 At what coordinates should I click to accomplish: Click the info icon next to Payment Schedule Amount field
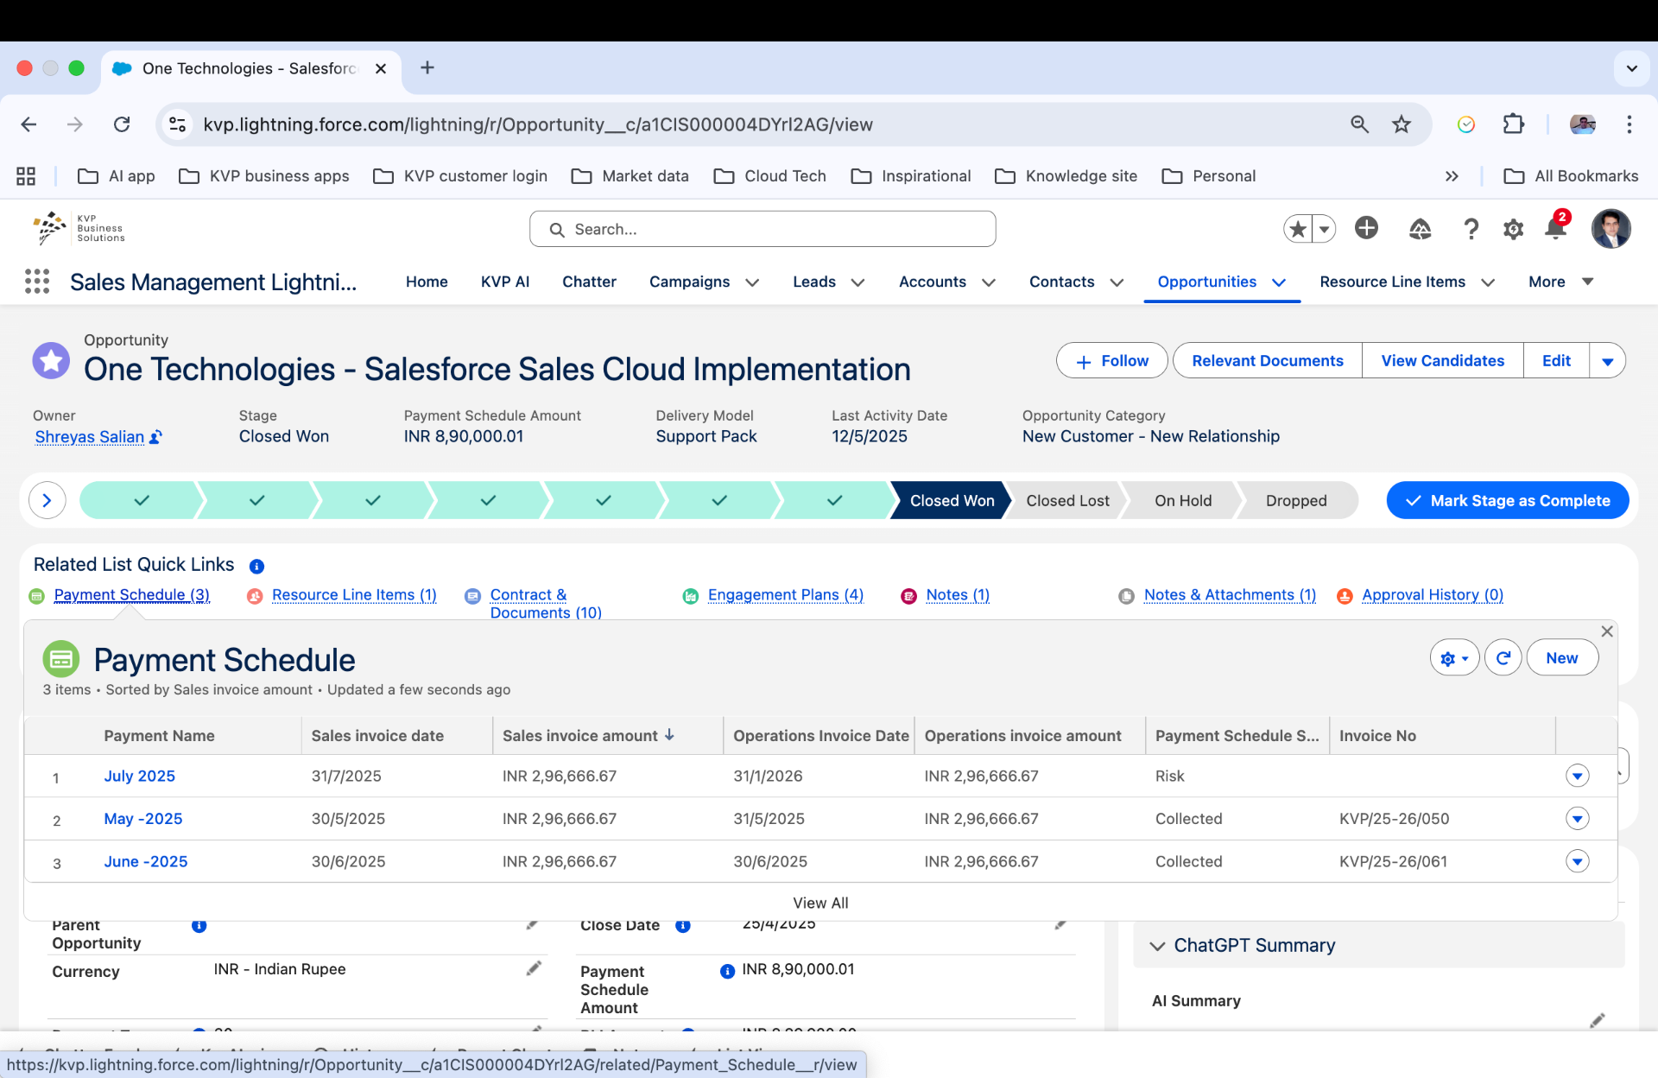(727, 971)
